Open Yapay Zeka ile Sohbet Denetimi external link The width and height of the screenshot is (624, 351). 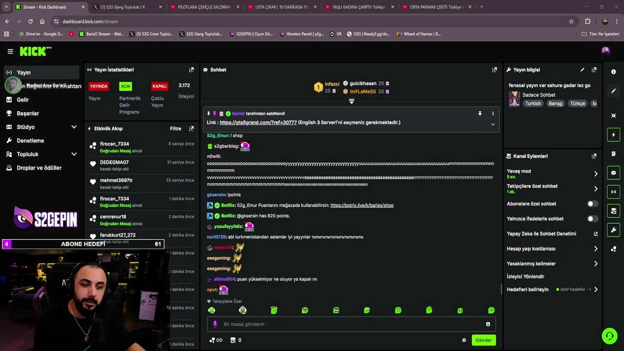point(596,234)
